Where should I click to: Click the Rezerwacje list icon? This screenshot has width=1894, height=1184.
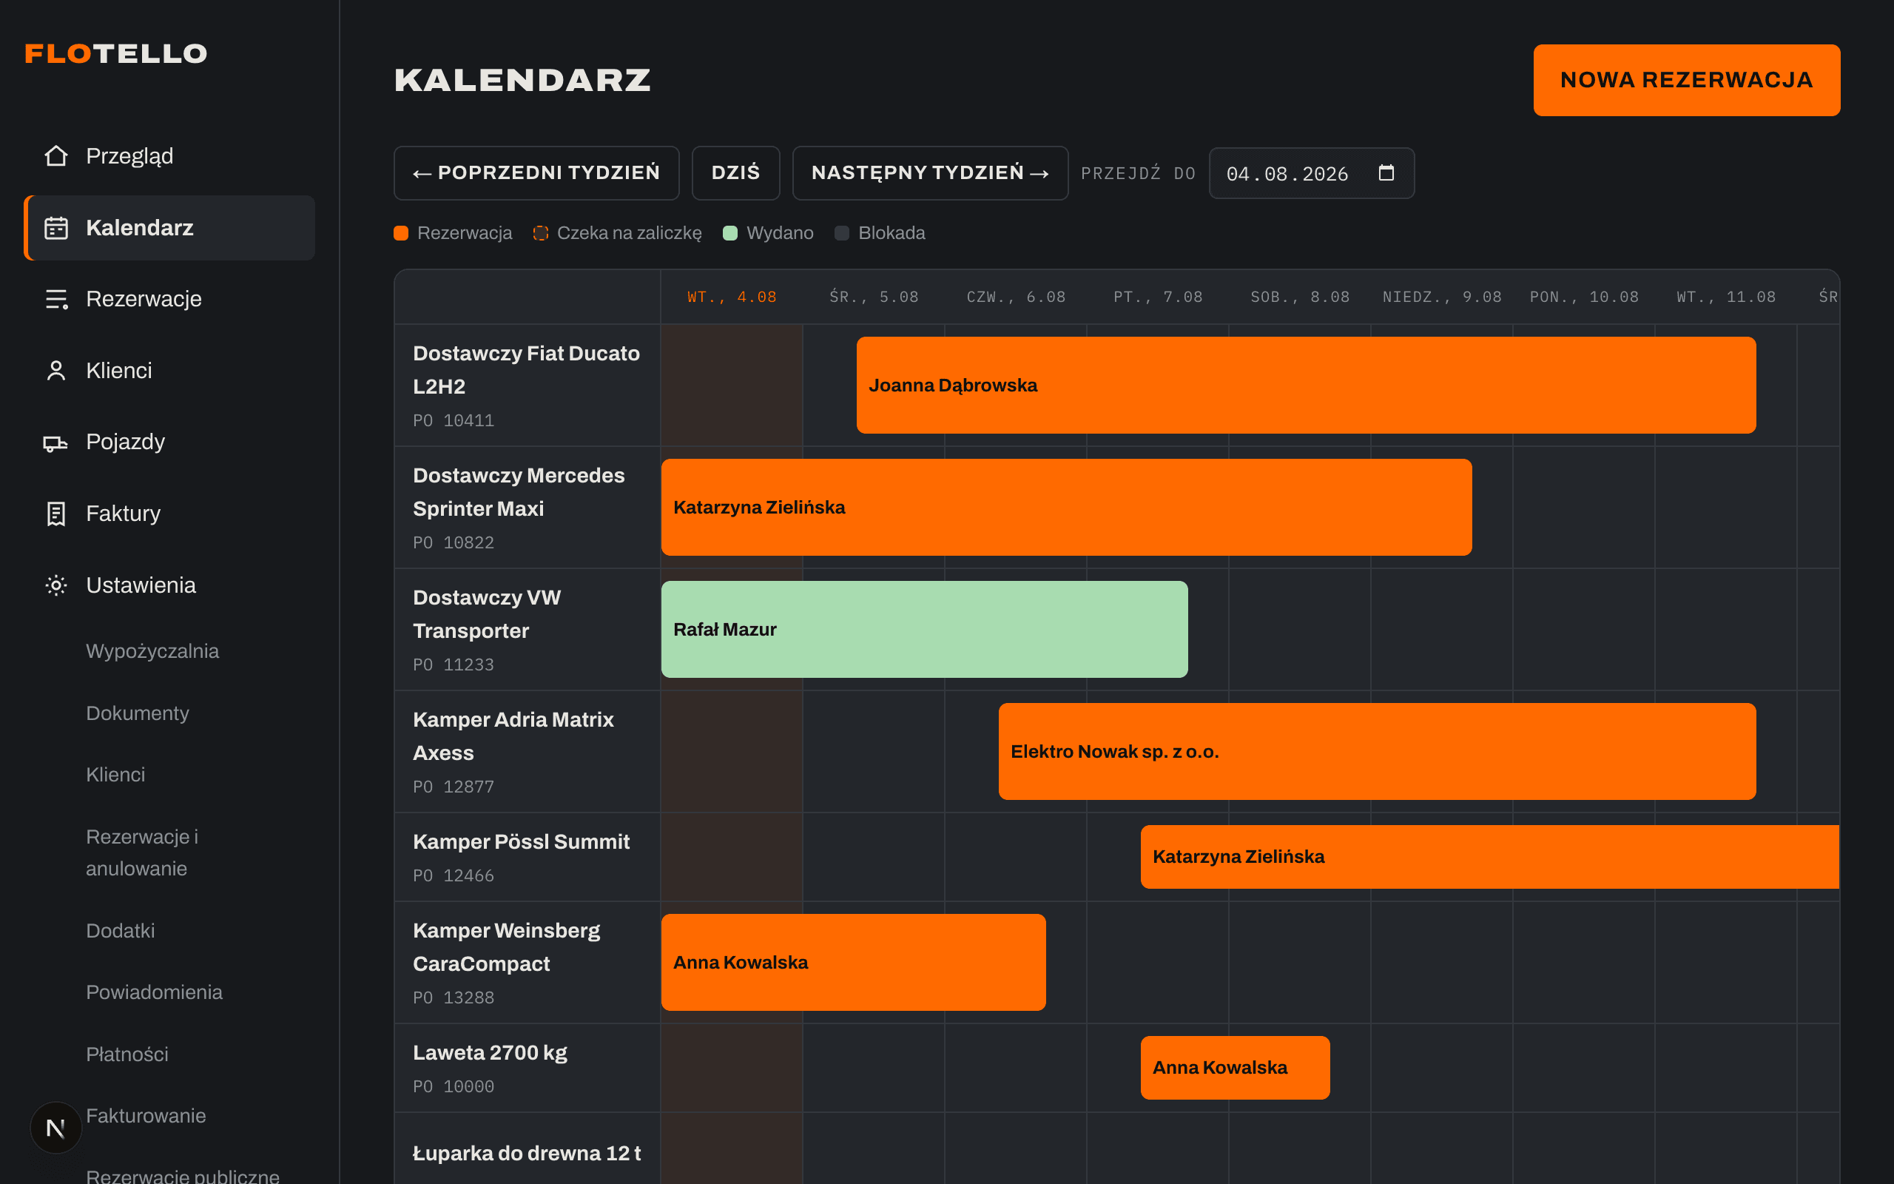tap(55, 299)
